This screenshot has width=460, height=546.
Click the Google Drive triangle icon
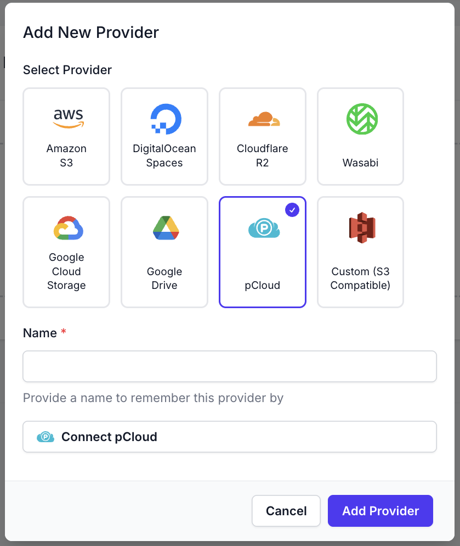click(166, 228)
